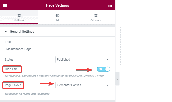
Task: Click the General Settings section heading text
Action: pos(22,32)
